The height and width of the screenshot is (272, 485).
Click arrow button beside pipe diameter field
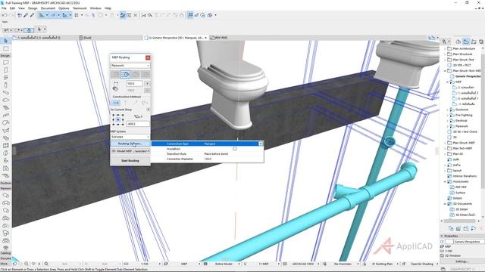point(147,83)
